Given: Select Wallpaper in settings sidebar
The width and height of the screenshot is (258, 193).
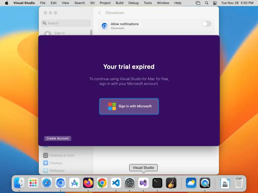Looking at the screenshot, I should [x=66, y=170].
